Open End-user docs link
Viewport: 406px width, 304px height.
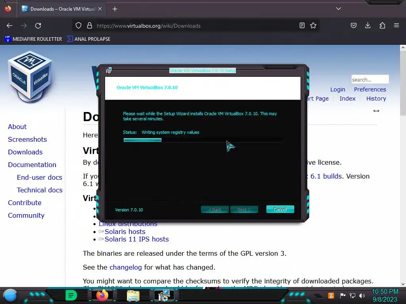tap(40, 177)
